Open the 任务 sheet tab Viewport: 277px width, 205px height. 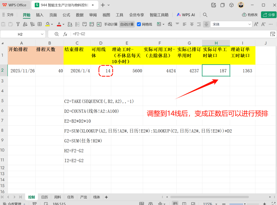pyautogui.click(x=71, y=197)
